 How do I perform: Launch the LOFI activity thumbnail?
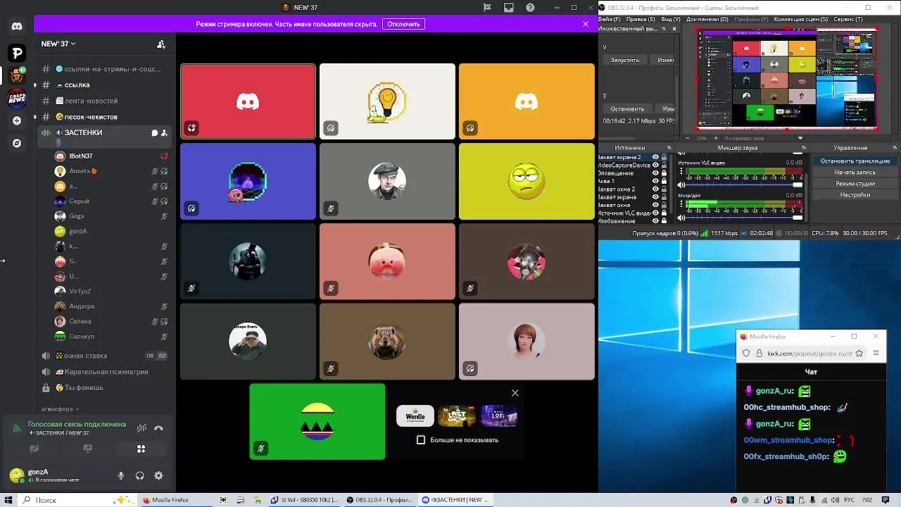499,416
